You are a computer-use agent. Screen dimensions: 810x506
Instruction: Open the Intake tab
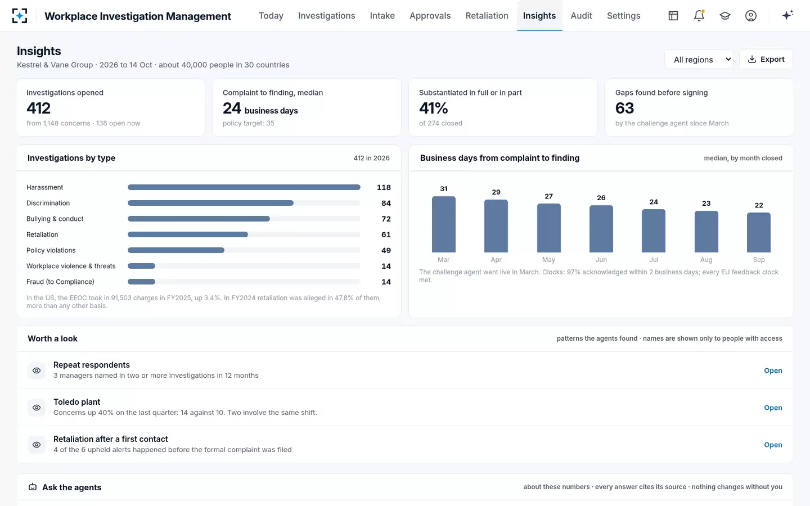[x=382, y=16]
